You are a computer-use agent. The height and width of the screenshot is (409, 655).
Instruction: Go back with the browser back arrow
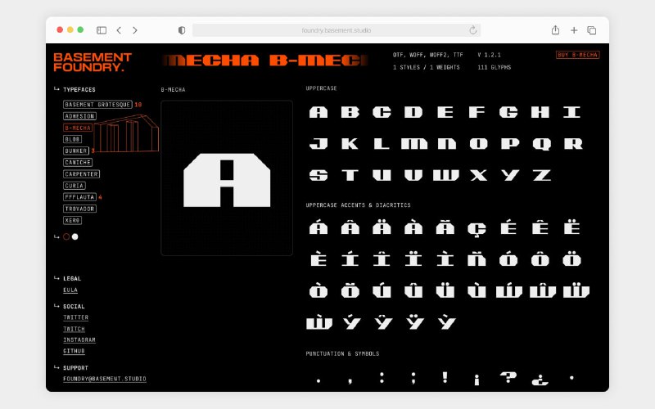(x=119, y=30)
